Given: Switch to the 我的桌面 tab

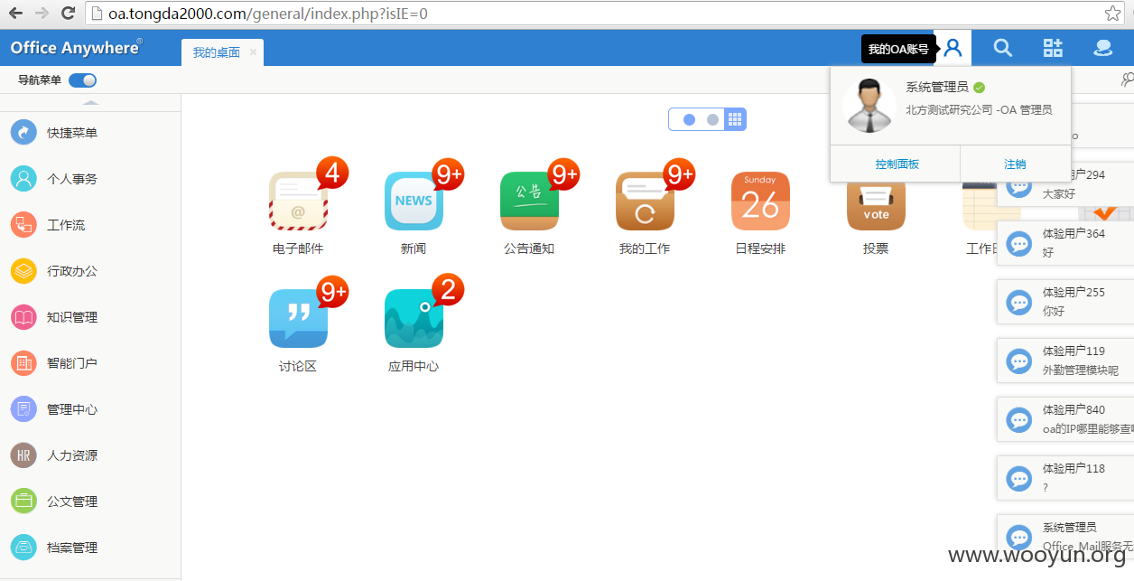Looking at the screenshot, I should coord(217,52).
